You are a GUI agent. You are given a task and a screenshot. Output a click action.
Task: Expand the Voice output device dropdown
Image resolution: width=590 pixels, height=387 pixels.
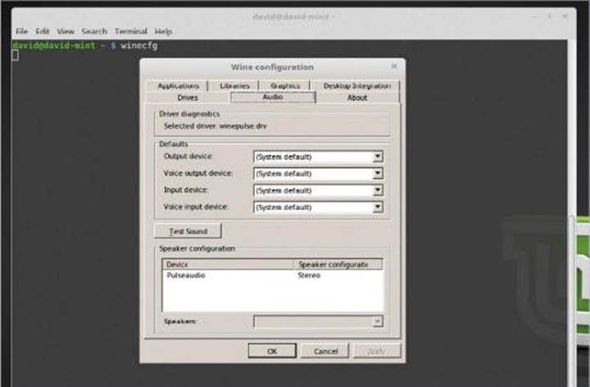pyautogui.click(x=378, y=174)
